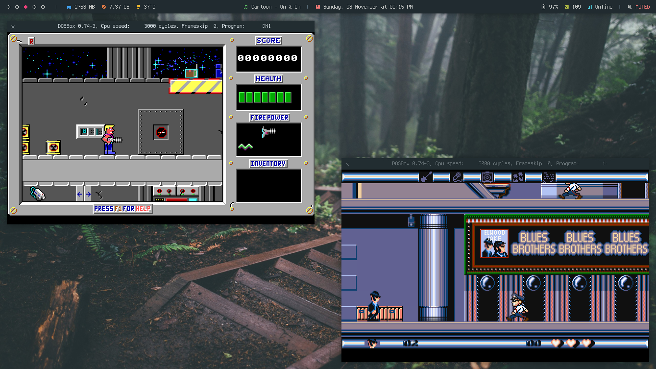The height and width of the screenshot is (369, 656).
Task: Close the Blues Brothers DOSBox window
Action: 347,164
